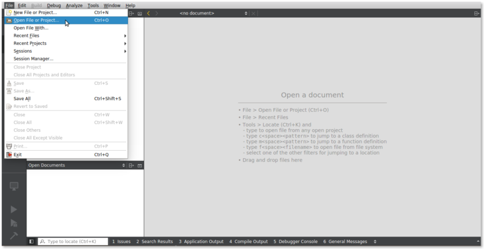Click the Go Forward arrow in editor toolbar
The width and height of the screenshot is (484, 249).
pyautogui.click(x=156, y=13)
